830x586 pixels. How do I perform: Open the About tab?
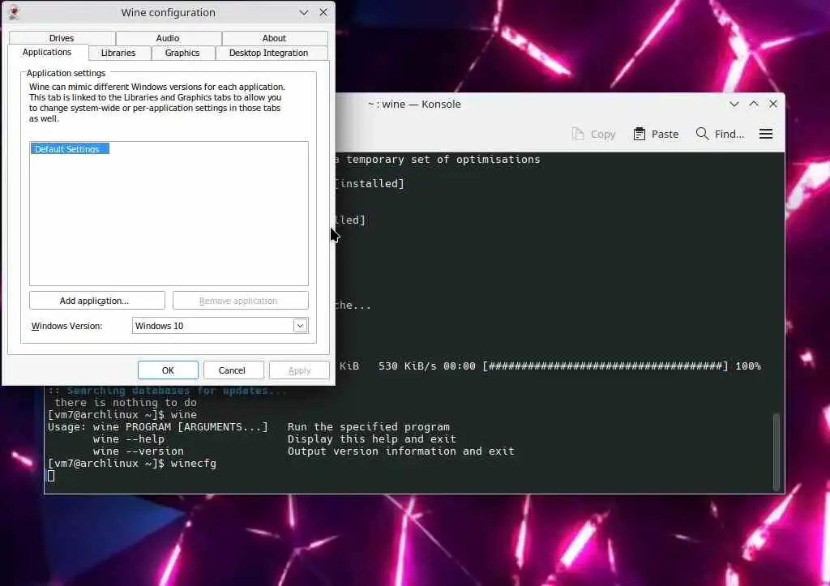(x=274, y=38)
